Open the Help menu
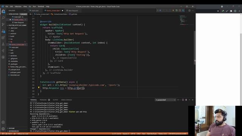The image size is (242, 136). click(48, 6)
